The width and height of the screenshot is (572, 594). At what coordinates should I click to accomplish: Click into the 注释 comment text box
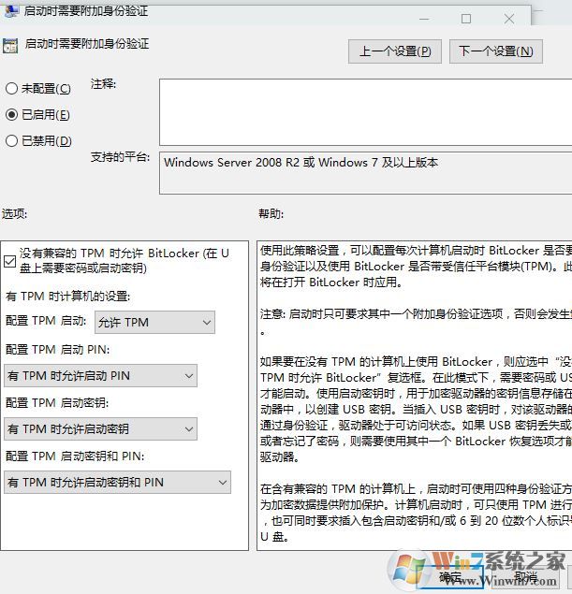click(365, 112)
